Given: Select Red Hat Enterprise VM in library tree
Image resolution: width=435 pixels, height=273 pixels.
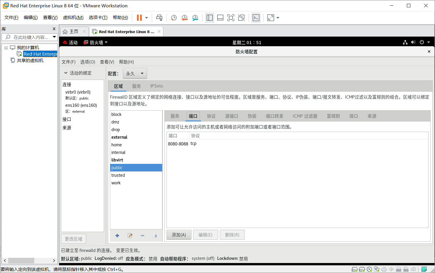Looking at the screenshot, I should (x=40, y=54).
